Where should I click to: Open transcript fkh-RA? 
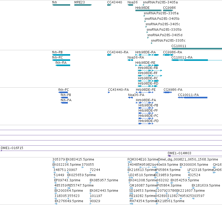(63, 65)
